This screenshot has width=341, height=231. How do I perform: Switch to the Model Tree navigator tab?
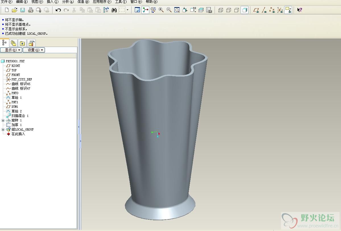click(4, 43)
